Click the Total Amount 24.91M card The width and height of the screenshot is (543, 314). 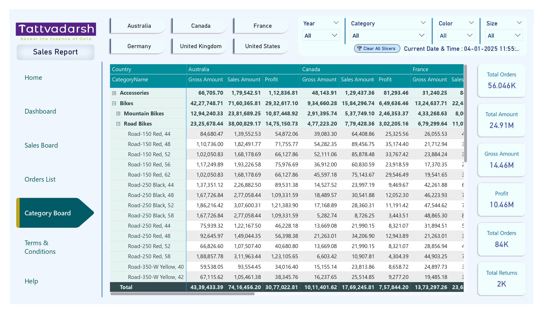click(501, 120)
